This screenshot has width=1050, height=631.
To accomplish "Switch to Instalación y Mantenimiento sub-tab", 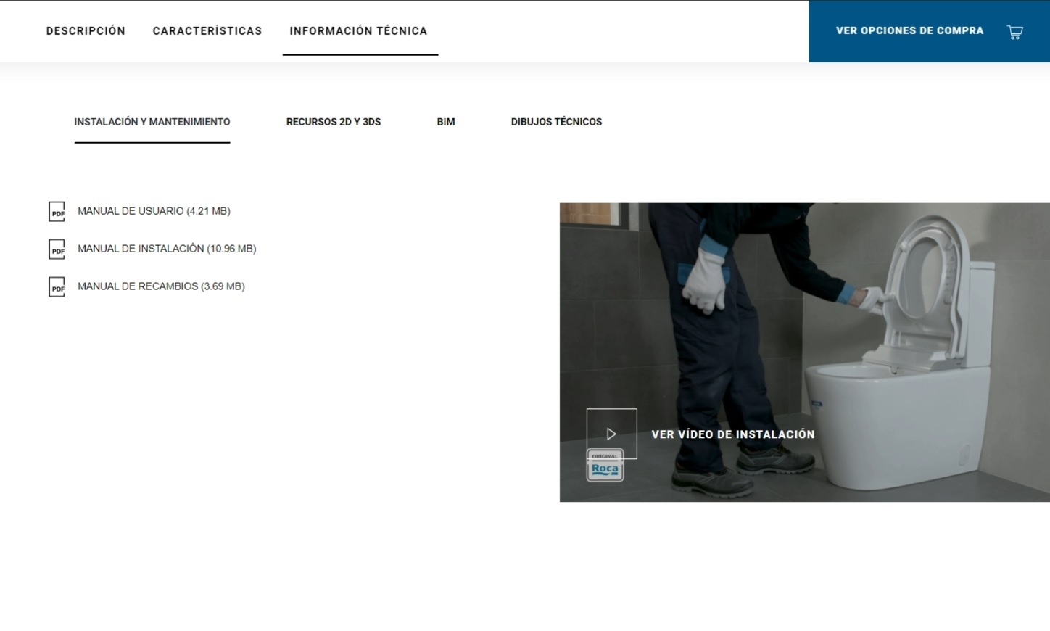I will point(152,122).
